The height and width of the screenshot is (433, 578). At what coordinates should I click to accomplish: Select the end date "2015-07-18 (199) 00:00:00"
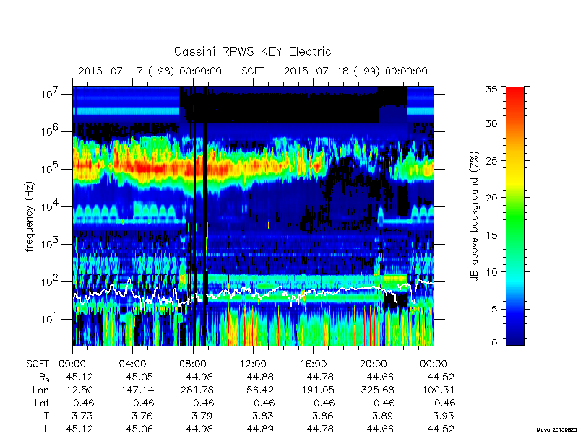pyautogui.click(x=355, y=71)
